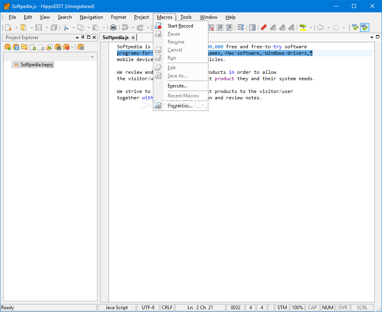Click the Save All toolbar icon
This screenshot has width=382, height=312.
point(53,27)
